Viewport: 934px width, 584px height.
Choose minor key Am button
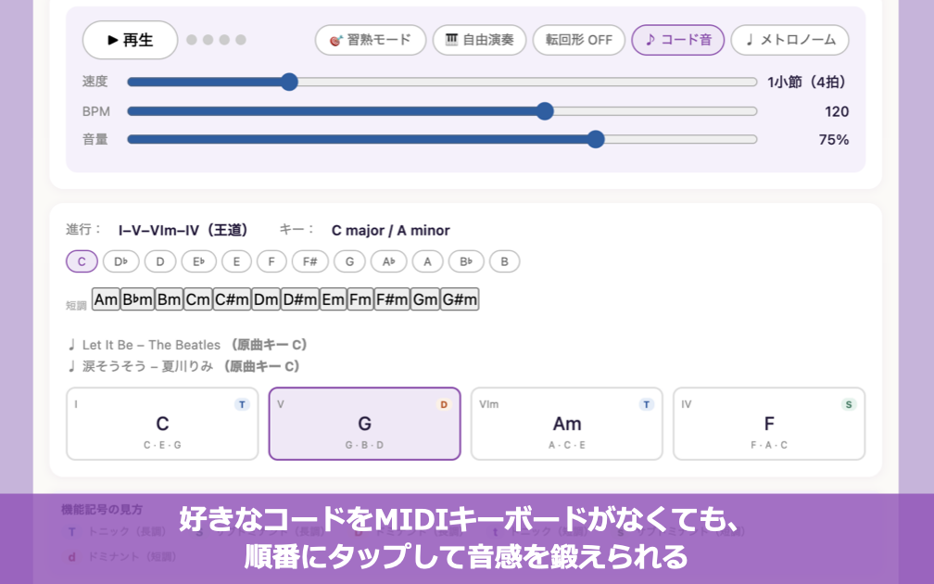(106, 299)
